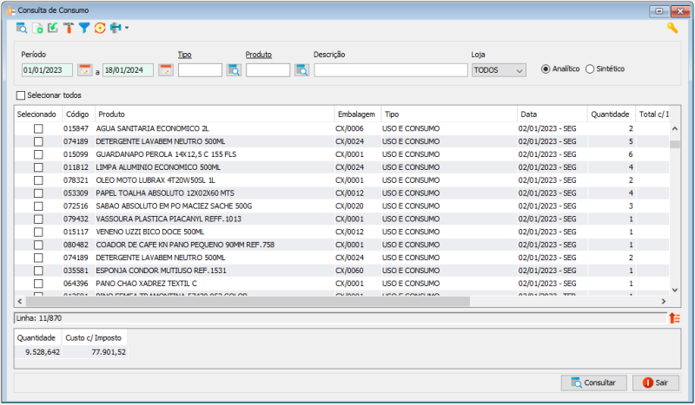Image resolution: width=695 pixels, height=405 pixels.
Task: Sort by the Produto column header
Action: point(215,114)
